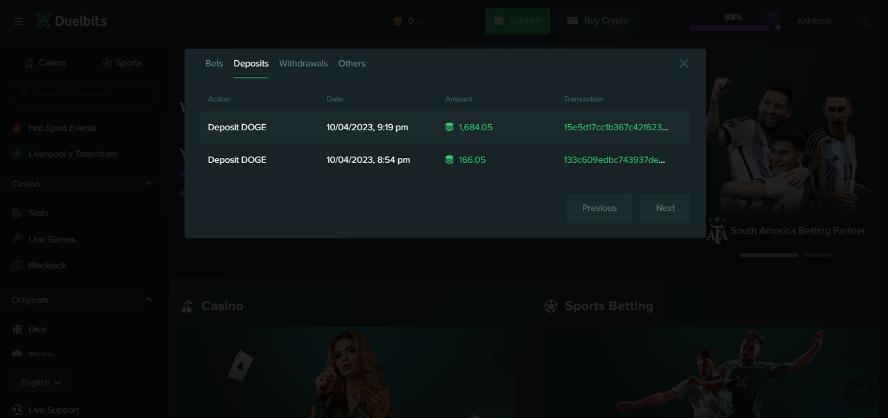Click the cherry icon by Casino heading
Viewport: 888px width, 418px height.
(x=187, y=306)
